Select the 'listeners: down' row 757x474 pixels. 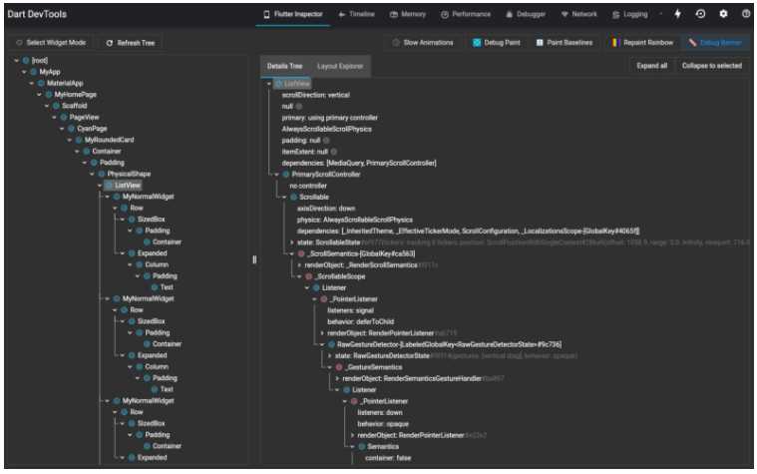click(x=380, y=413)
